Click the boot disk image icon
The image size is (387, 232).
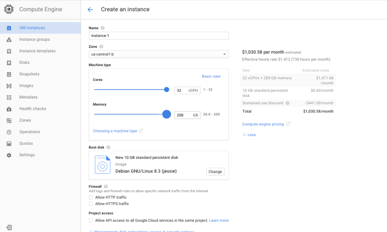coord(102,164)
